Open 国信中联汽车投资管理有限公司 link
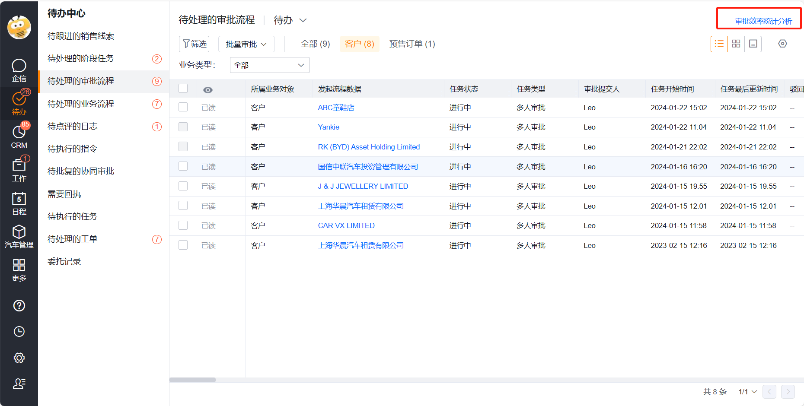 pos(368,167)
